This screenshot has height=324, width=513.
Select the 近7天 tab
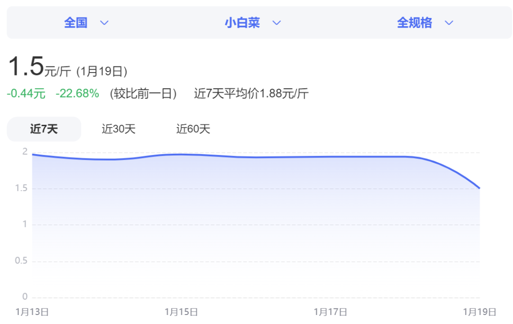click(x=44, y=129)
